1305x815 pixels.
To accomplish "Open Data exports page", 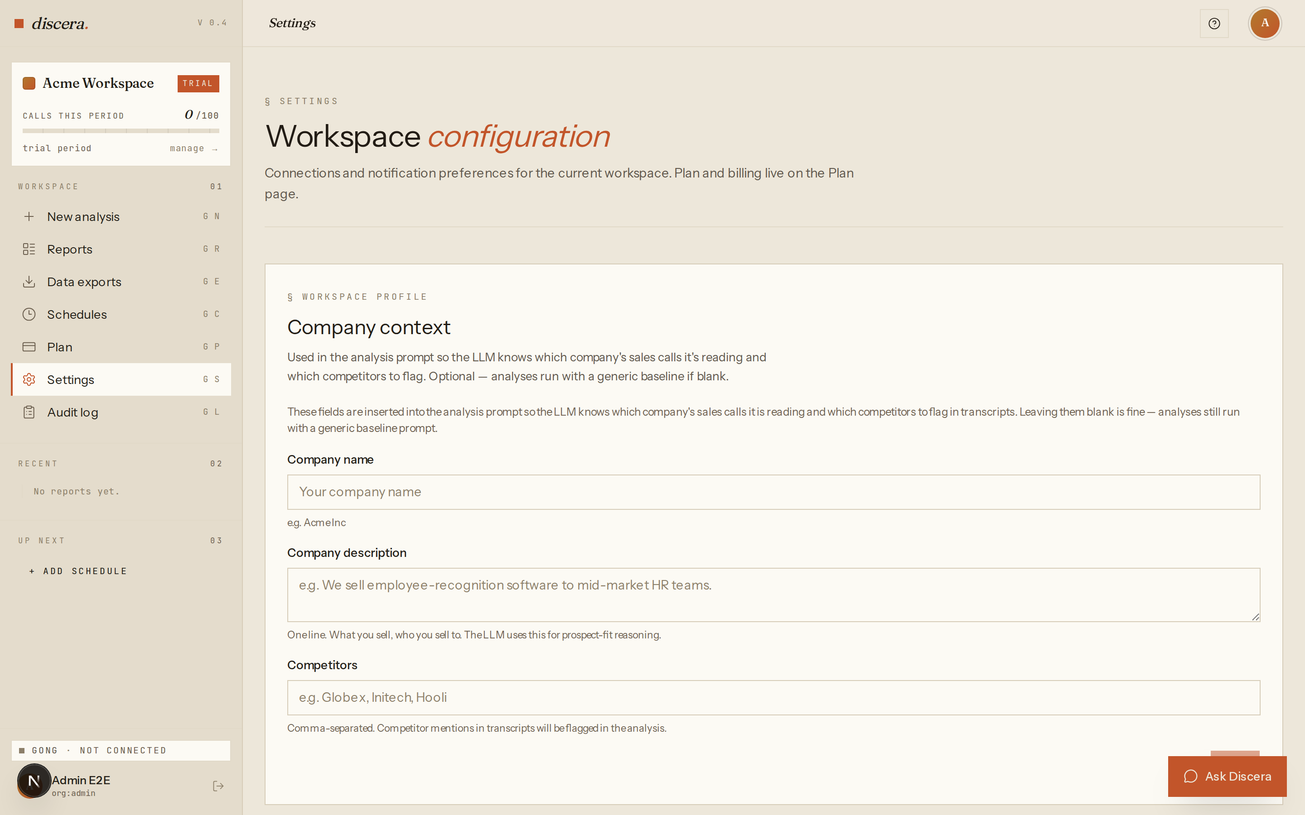I will point(121,281).
